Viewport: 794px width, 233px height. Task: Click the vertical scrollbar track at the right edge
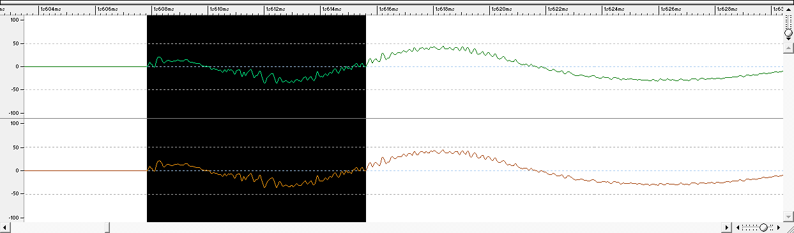click(x=789, y=133)
